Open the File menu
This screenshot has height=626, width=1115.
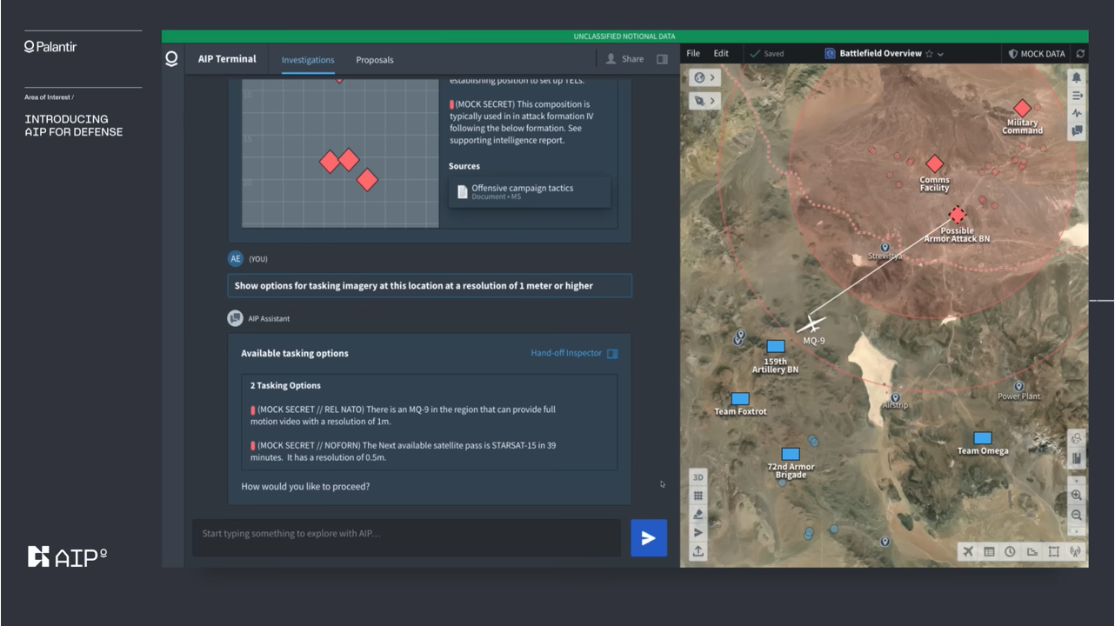tap(693, 53)
